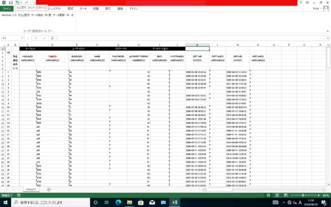This screenshot has height=207, width=331.
Task: Toggle the IME input mode A indicator
Action: tap(300, 203)
